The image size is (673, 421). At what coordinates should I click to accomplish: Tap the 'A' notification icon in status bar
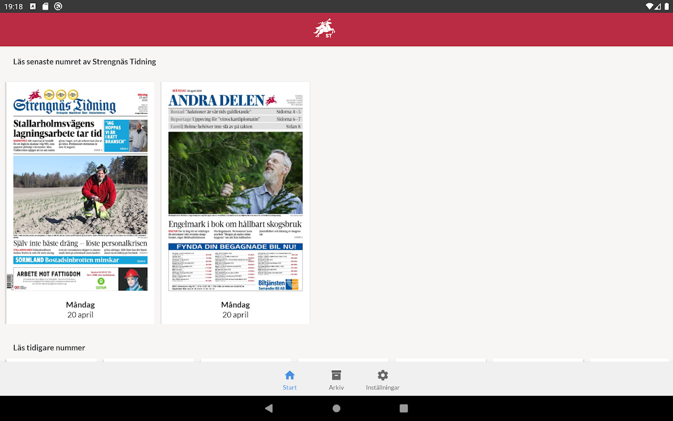[33, 6]
